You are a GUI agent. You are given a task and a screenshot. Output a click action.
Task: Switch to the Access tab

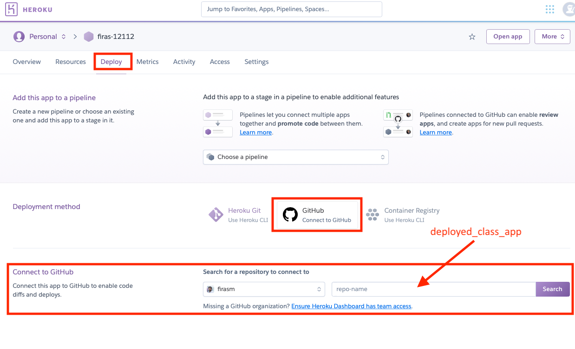tap(220, 62)
